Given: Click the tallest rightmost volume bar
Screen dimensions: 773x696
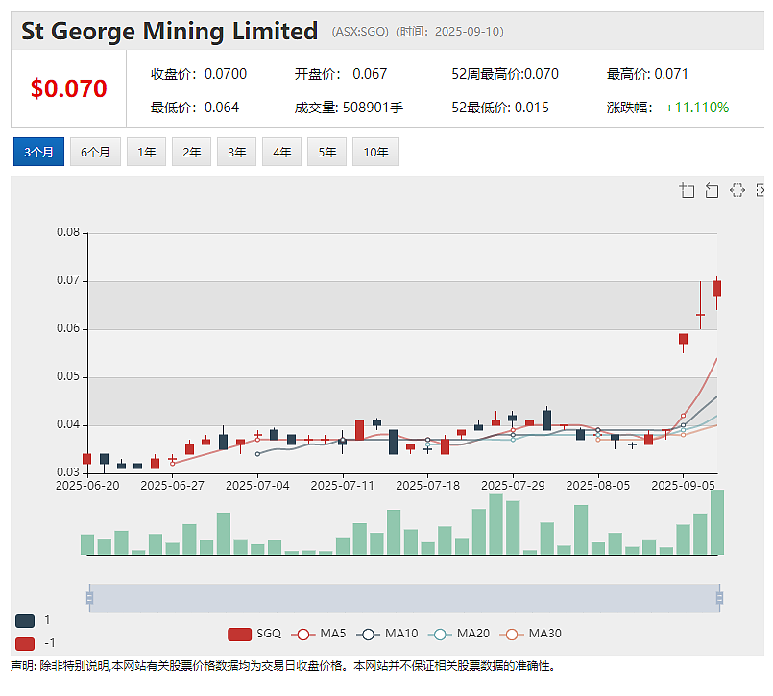Looking at the screenshot, I should 717,522.
